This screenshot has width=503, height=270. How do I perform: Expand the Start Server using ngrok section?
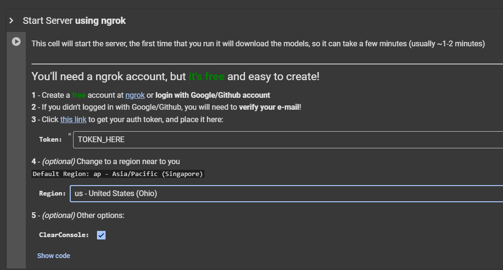point(11,21)
